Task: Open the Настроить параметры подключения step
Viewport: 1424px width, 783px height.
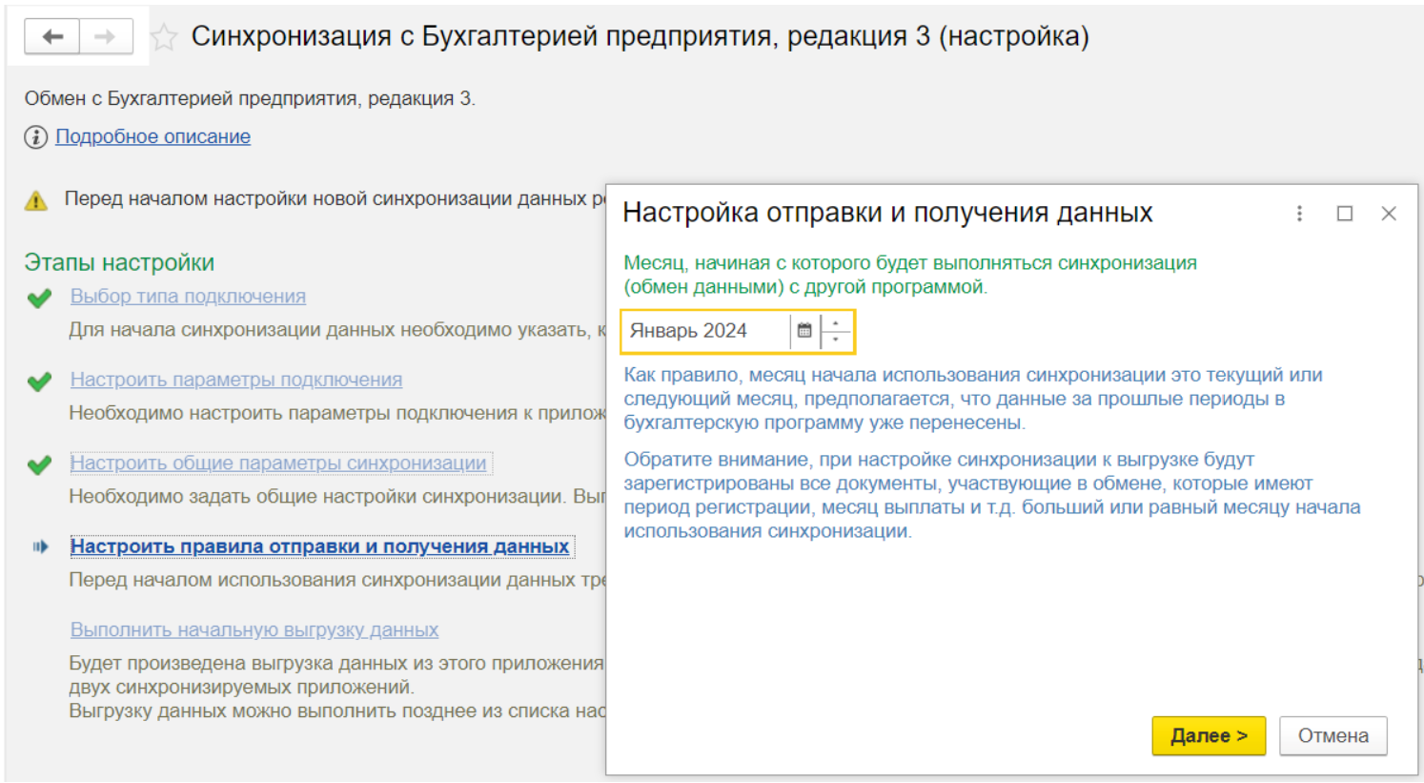Action: click(235, 380)
